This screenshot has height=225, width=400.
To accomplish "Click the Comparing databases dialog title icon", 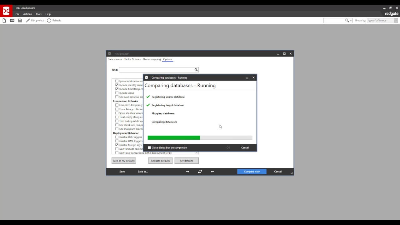I will 147,78.
